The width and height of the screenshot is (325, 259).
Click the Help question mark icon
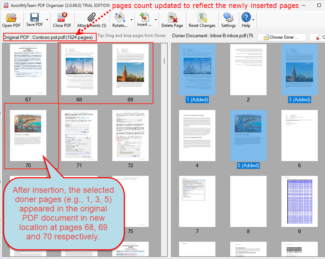(x=245, y=17)
